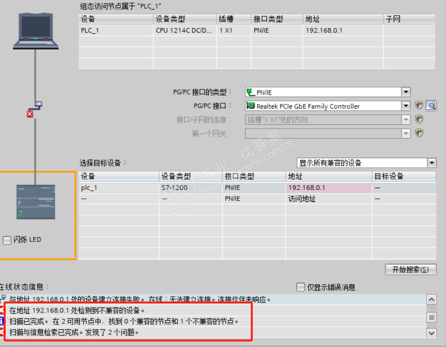Click the magnifier icon beside the PG/PC interface
The image size is (446, 347).
point(431,106)
